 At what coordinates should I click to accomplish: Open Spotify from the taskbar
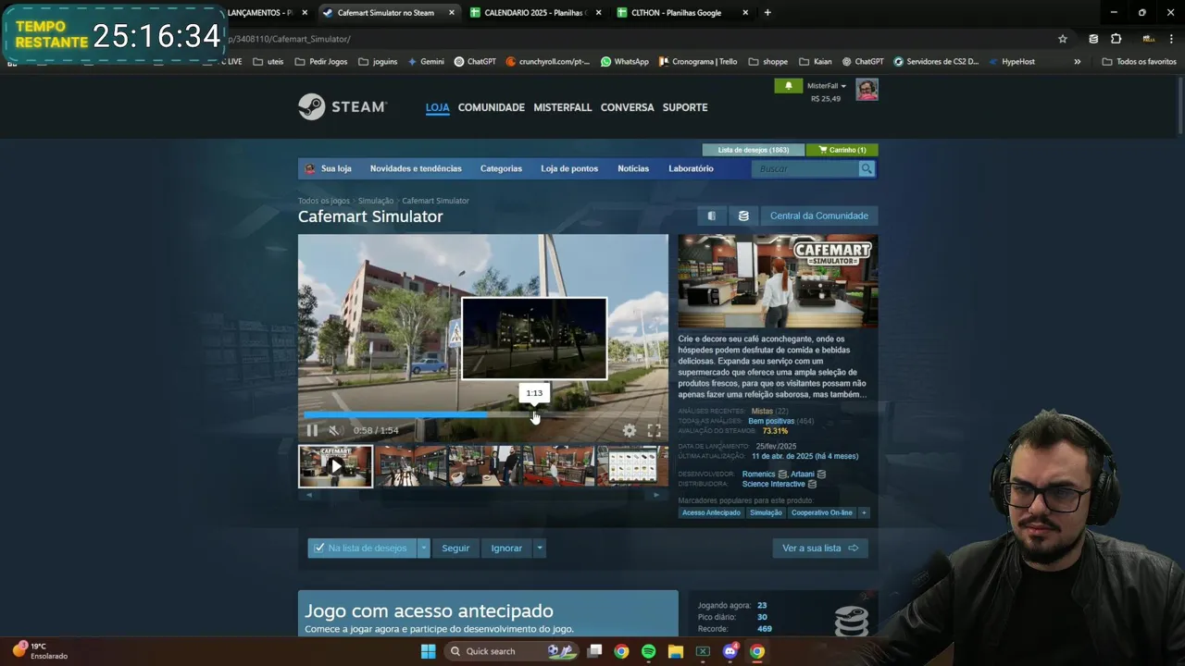[x=648, y=651]
